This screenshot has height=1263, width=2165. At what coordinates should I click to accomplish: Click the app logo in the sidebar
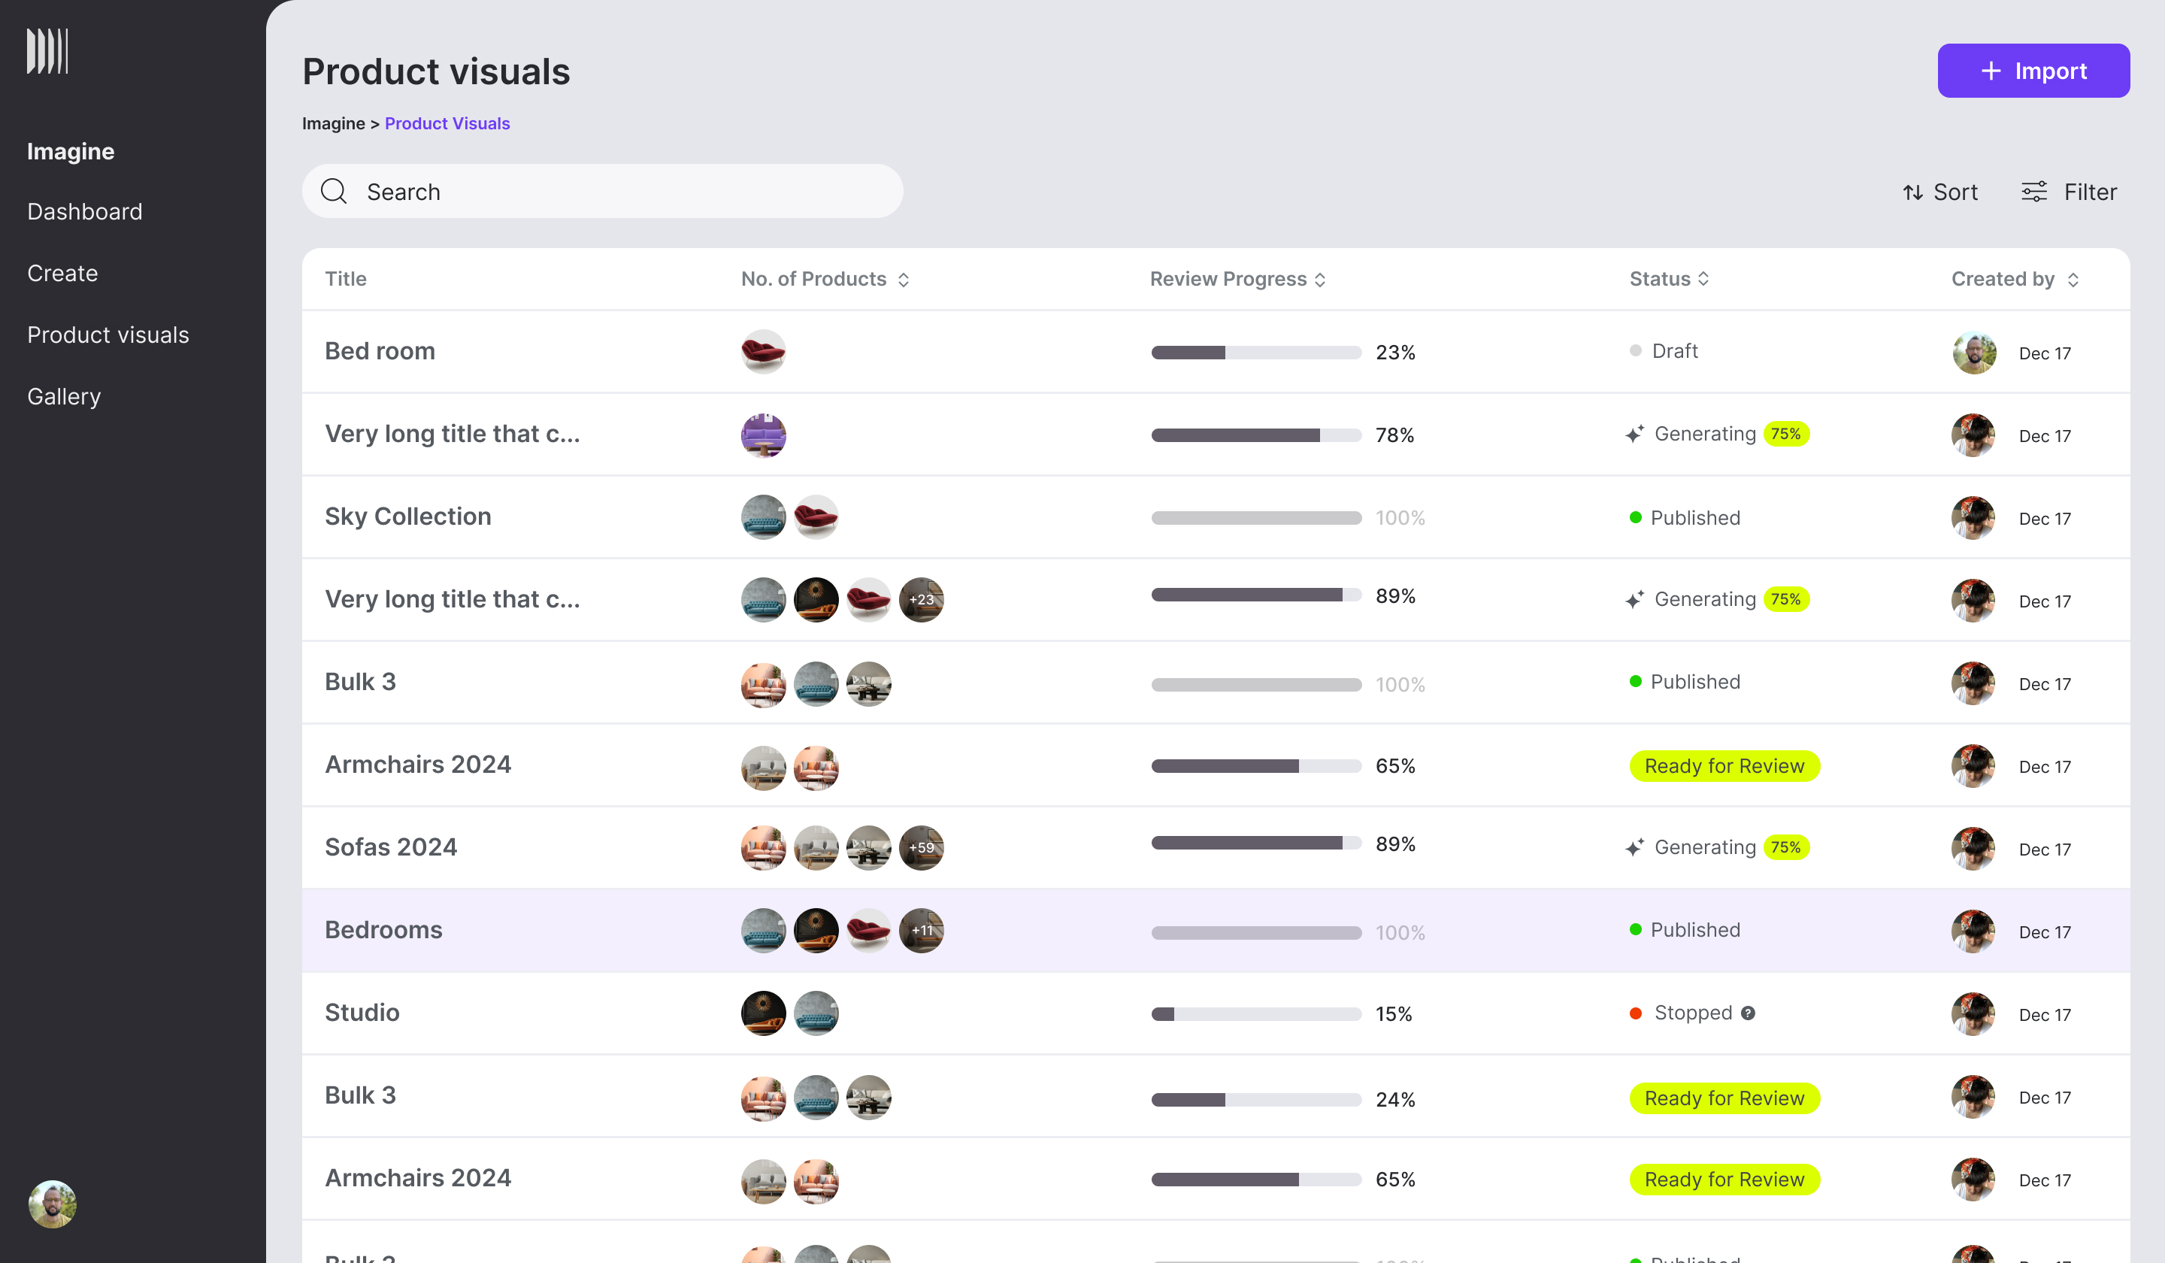pos(47,52)
